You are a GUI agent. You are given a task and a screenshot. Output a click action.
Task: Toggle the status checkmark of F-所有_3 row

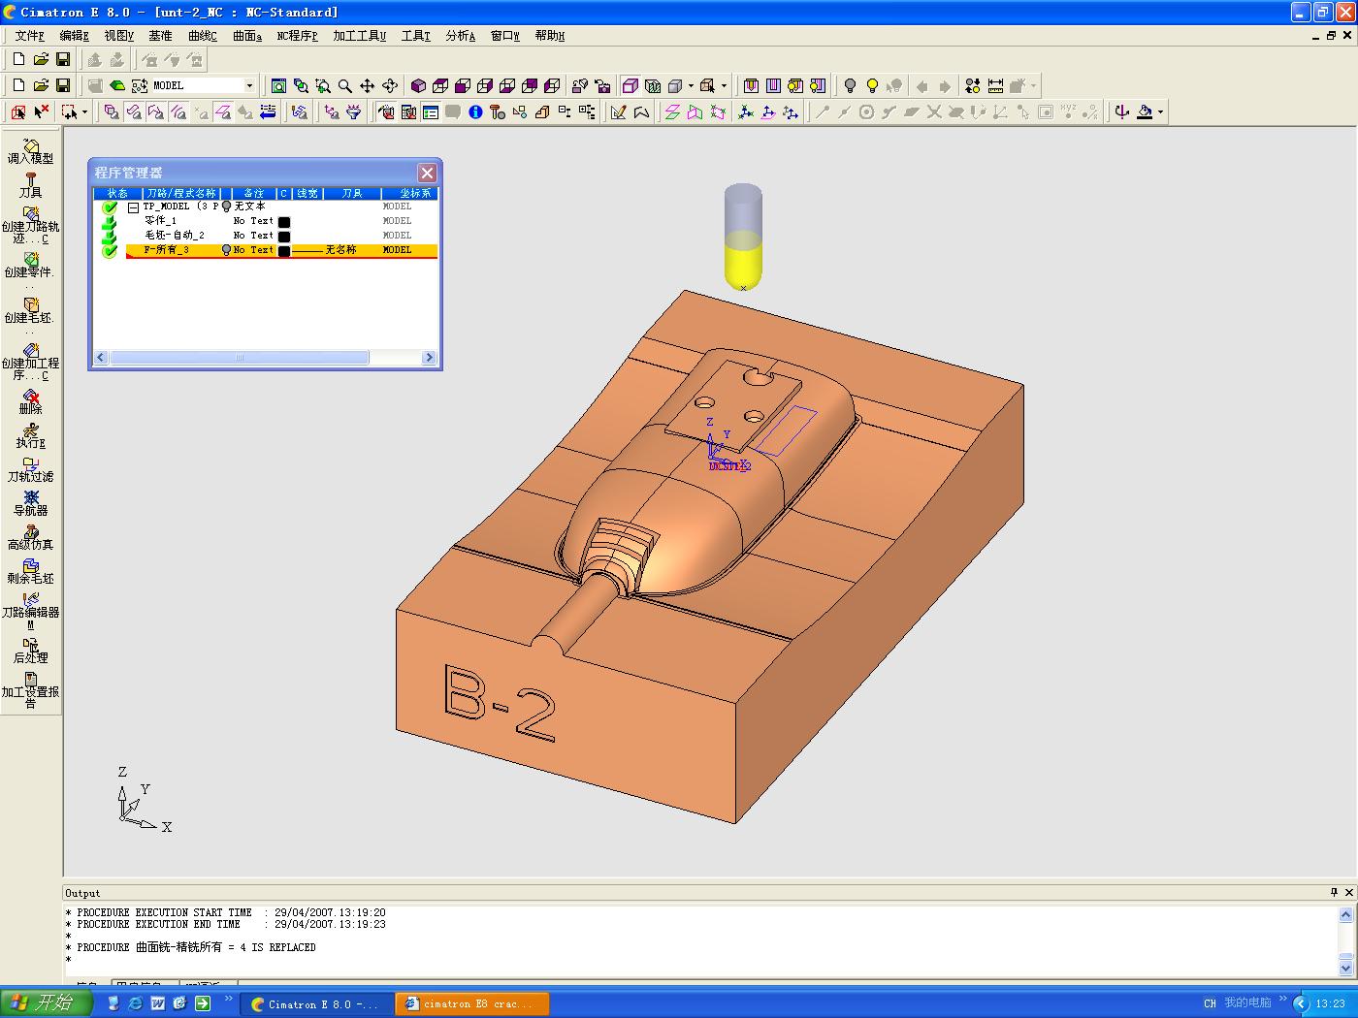110,250
